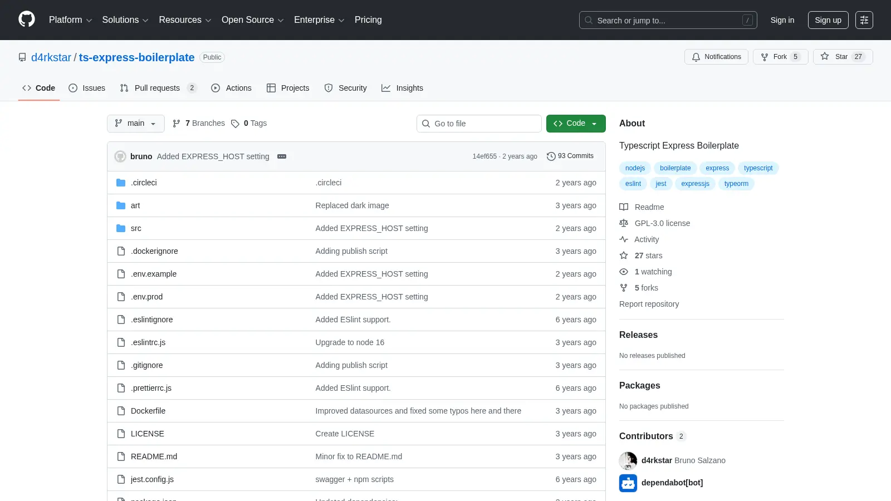The image size is (891, 501).
Task: Open commit hash 14ef655
Action: [x=484, y=156]
